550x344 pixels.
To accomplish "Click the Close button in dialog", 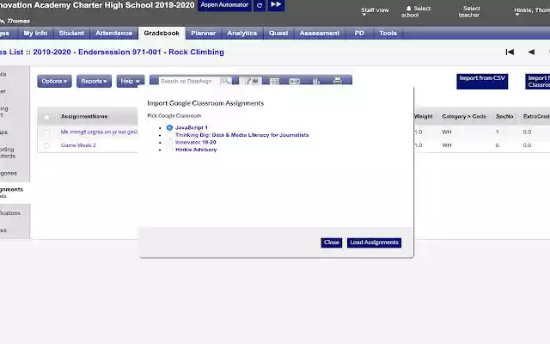I will point(332,243).
